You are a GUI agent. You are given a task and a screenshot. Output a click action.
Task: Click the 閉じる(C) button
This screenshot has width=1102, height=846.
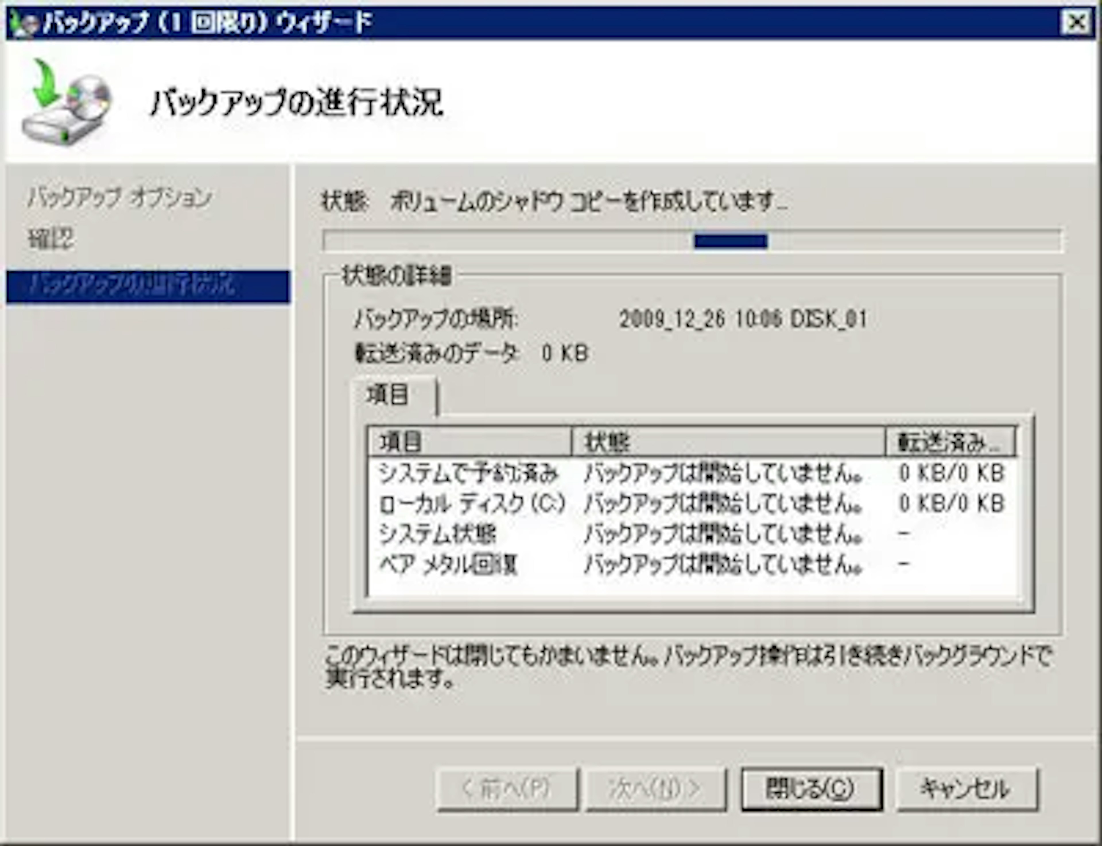click(811, 789)
